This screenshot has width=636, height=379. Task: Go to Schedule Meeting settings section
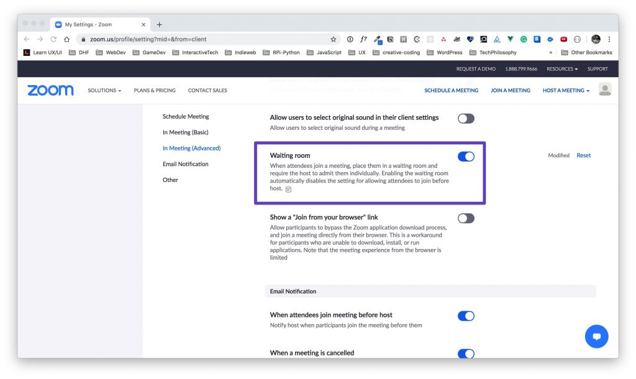pos(186,116)
